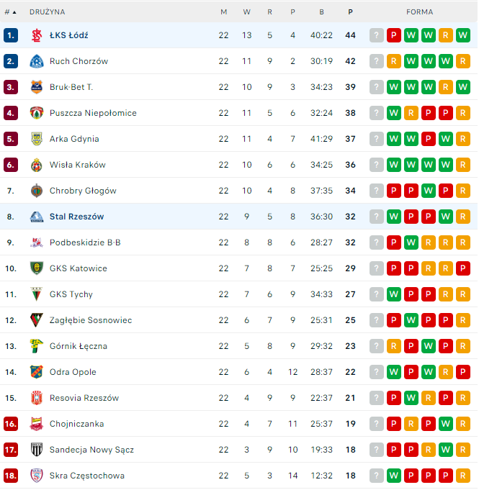
Task: Click the Puszcza Niepołomice team badge
Action: (37, 113)
